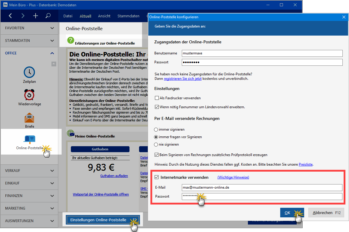Screen dimensions: 349x232
Task: Click the Internetmarke E-Mail field
Action: tap(262, 187)
